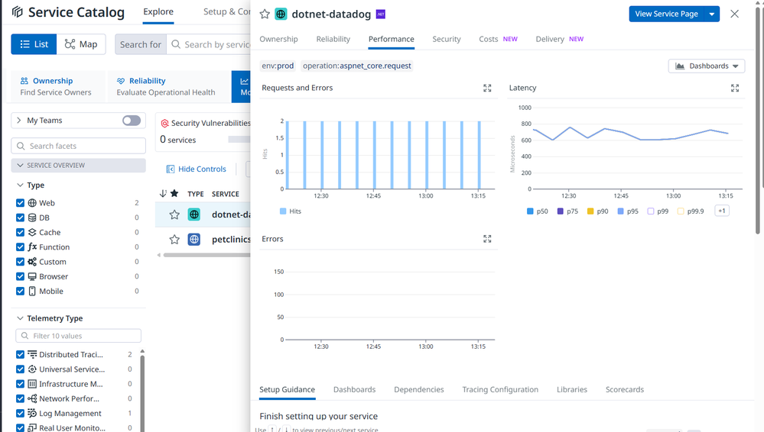The width and height of the screenshot is (764, 432).
Task: Collapse the Type facet group
Action: [20, 185]
